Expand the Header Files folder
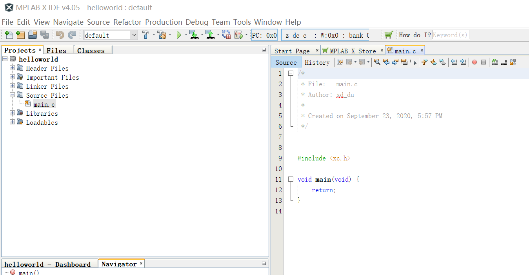 point(13,68)
